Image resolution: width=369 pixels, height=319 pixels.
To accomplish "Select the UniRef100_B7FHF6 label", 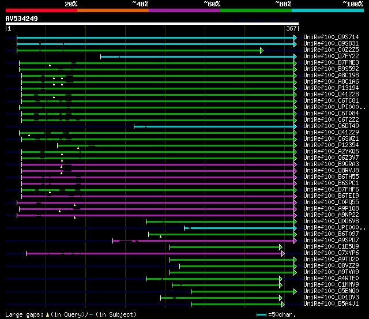I will click(331, 190).
